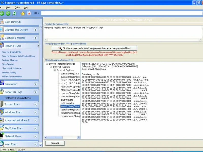Select q:StringData tree item
This screenshot has height=152, width=203.
click(x=67, y=100)
